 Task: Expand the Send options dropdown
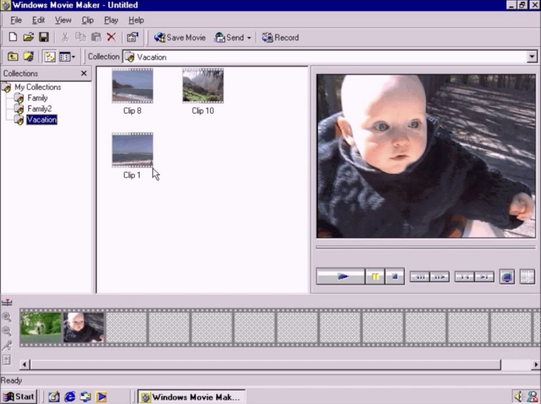[x=249, y=37]
